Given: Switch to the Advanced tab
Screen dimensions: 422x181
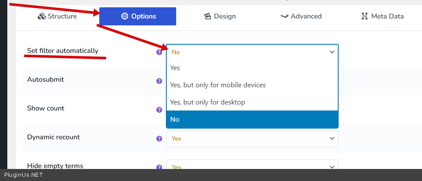Looking at the screenshot, I should [x=301, y=16].
